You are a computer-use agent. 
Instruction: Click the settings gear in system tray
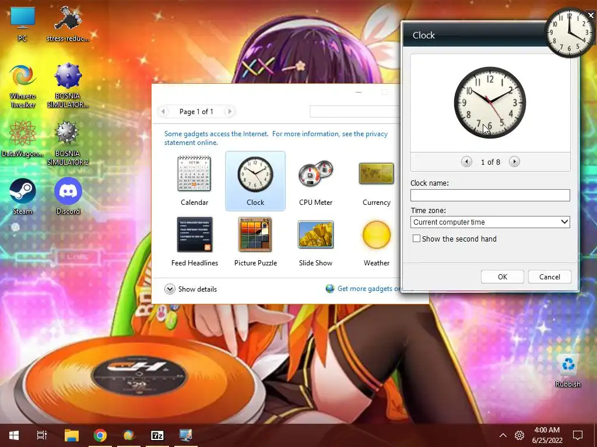point(519,435)
